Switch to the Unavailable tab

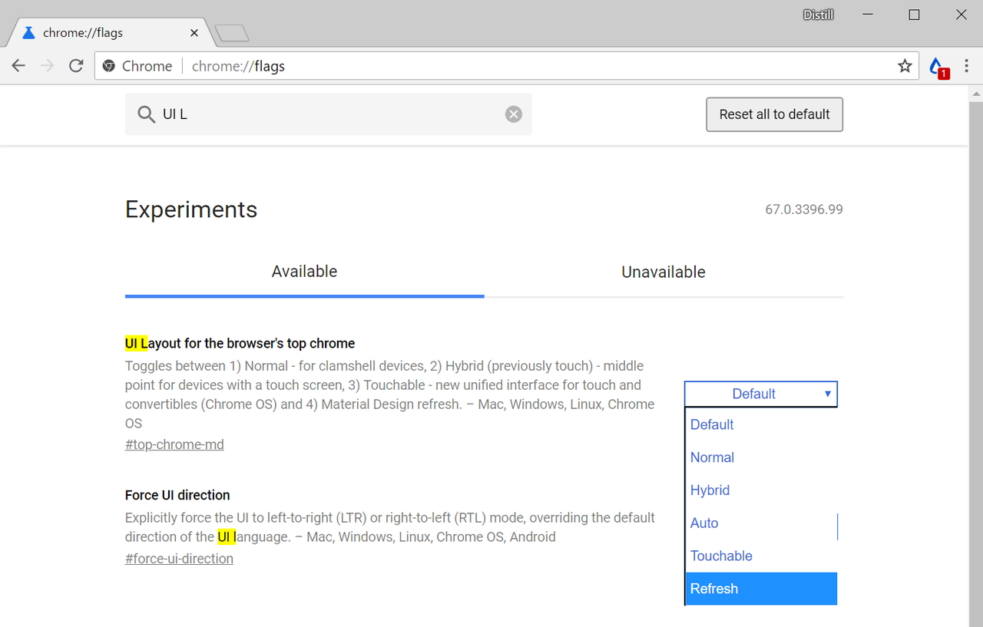pyautogui.click(x=662, y=272)
